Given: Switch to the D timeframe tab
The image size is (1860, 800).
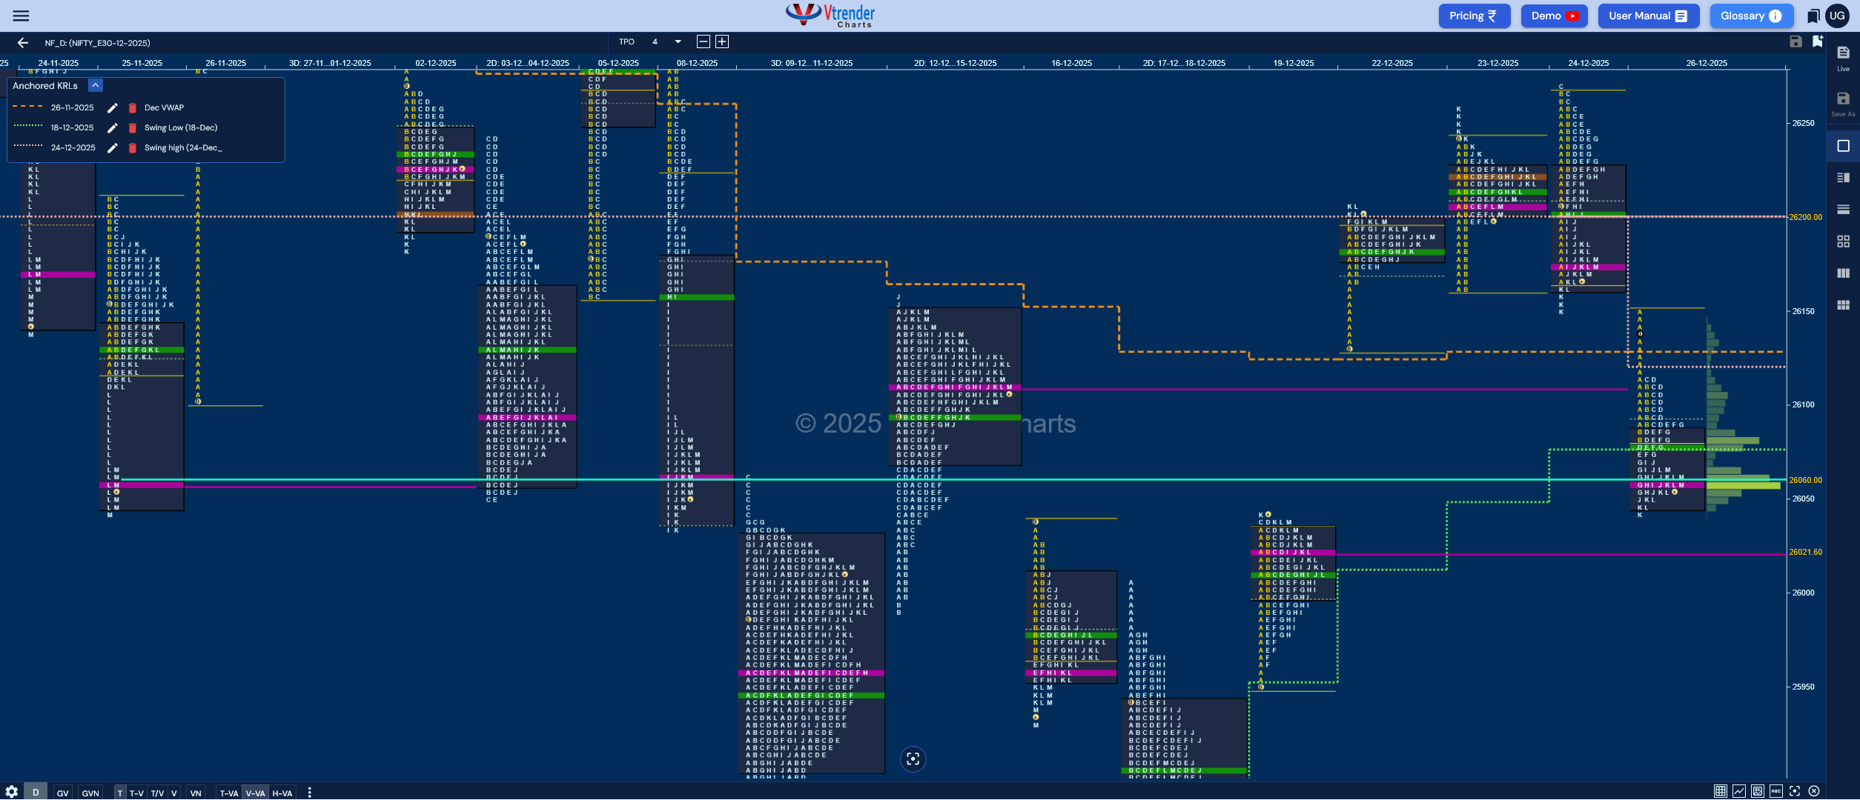Looking at the screenshot, I should 36,792.
